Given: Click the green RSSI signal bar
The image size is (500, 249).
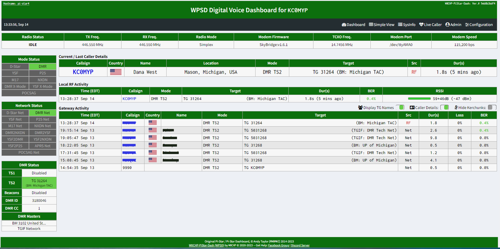Looking at the screenshot, I should pyautogui.click(x=419, y=99).
